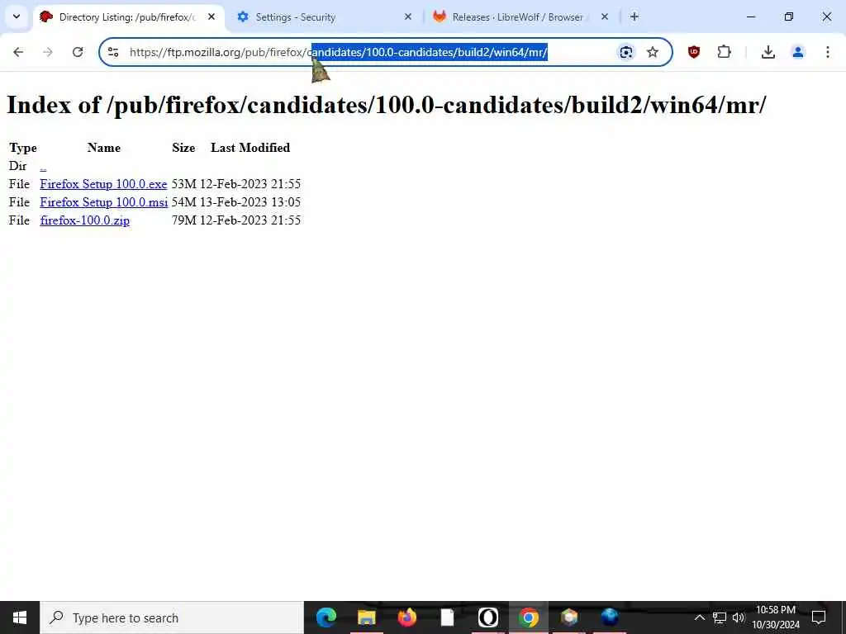
Task: Select the 79M size cell
Action: click(x=183, y=220)
